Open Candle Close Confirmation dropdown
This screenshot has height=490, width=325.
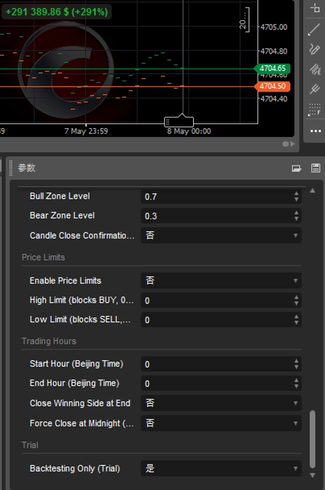[221, 236]
